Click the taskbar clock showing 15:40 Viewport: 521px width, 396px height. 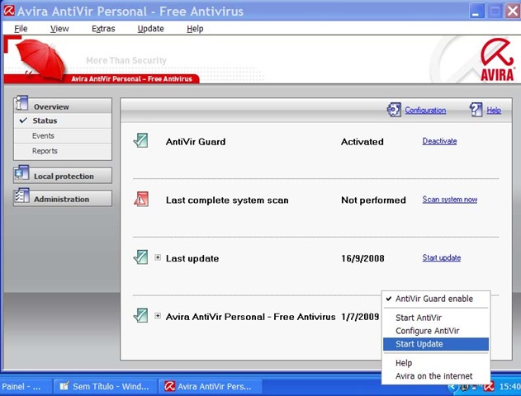pyautogui.click(x=509, y=387)
